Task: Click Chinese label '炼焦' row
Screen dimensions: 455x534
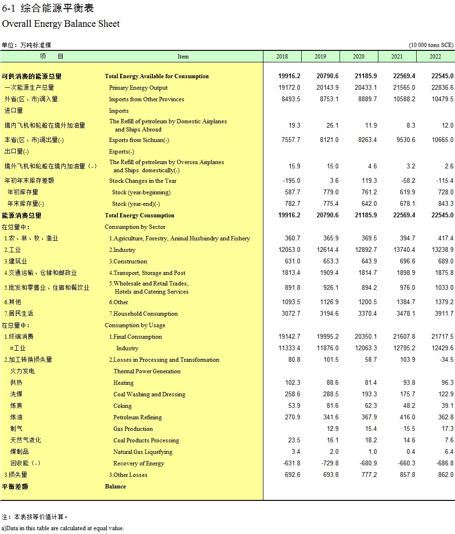Action: [x=16, y=405]
